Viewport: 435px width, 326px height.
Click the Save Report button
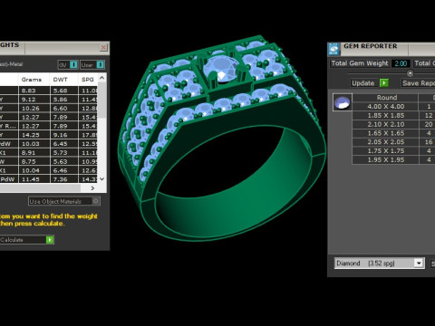(x=419, y=83)
